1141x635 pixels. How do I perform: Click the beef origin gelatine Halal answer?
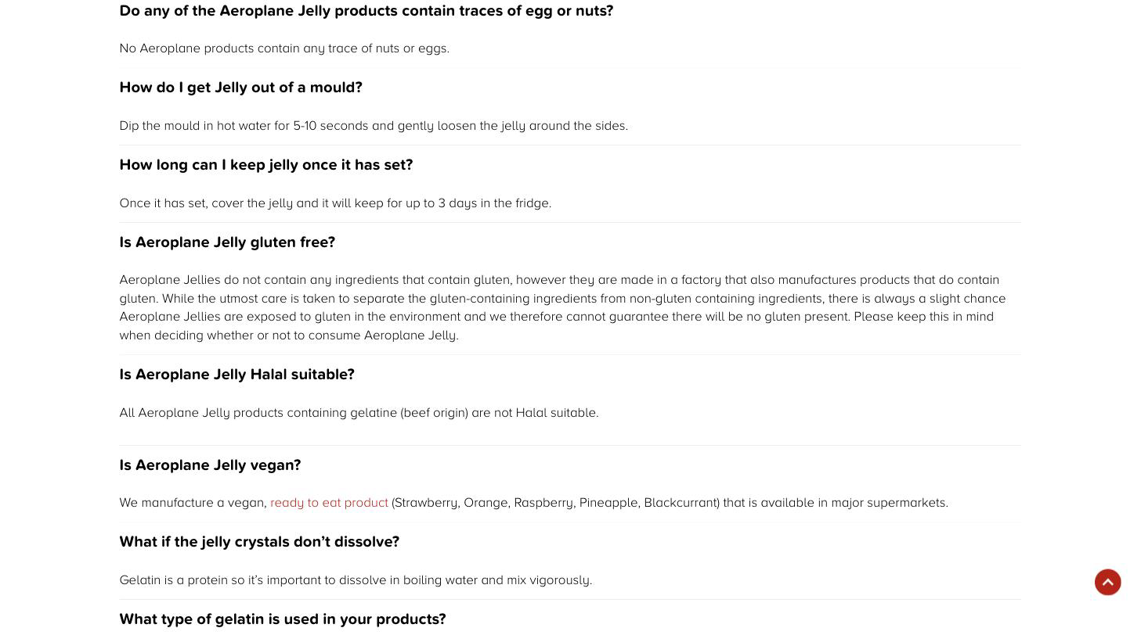click(359, 413)
